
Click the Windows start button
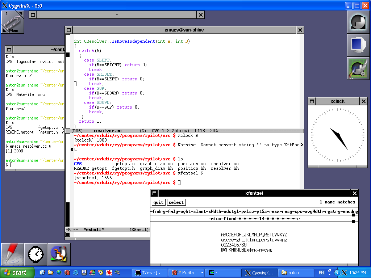17,273
